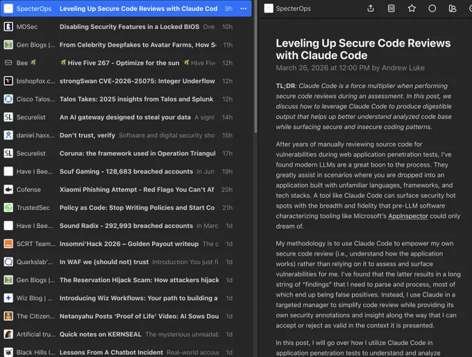Click Have I Been icon beside Scuf Gaming

click(x=8, y=171)
